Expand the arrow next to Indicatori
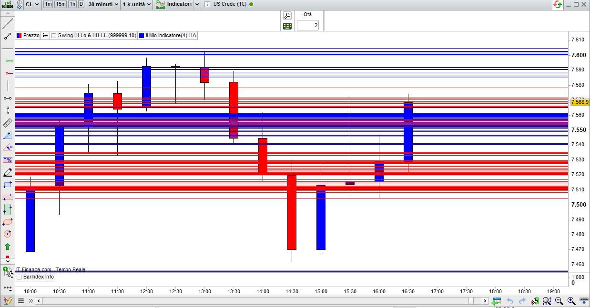 coord(197,4)
